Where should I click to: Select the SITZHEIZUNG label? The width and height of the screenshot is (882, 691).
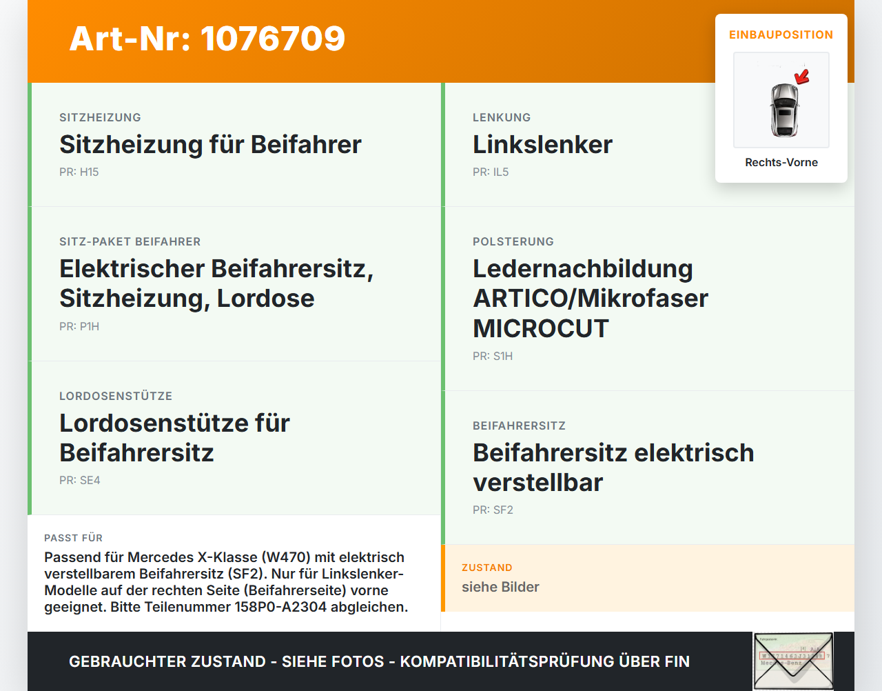100,117
